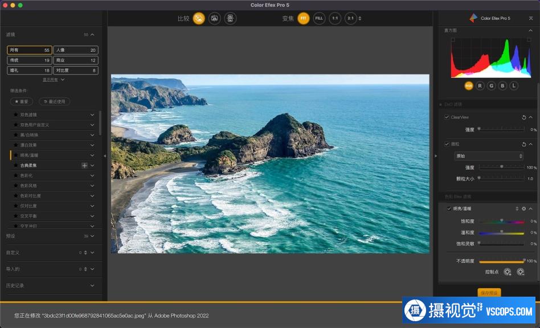Expand the 预设 presets panel
This screenshot has width=540, height=328.
tap(92, 236)
